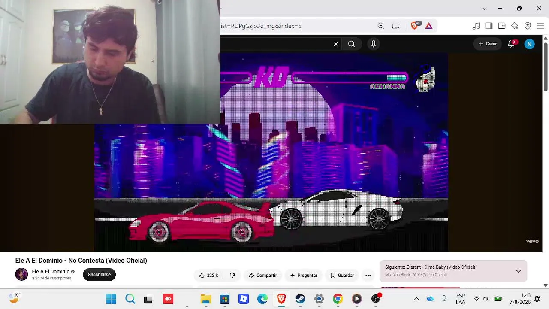
Task: Switch the ESP LAA input language
Action: point(461,299)
